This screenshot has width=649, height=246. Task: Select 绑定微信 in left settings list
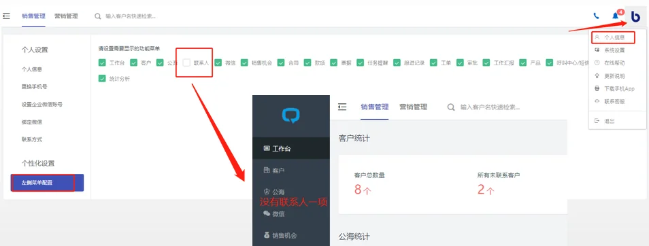(32, 122)
